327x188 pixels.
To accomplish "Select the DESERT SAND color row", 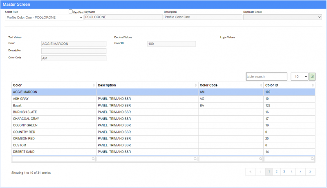I will click(53, 152).
